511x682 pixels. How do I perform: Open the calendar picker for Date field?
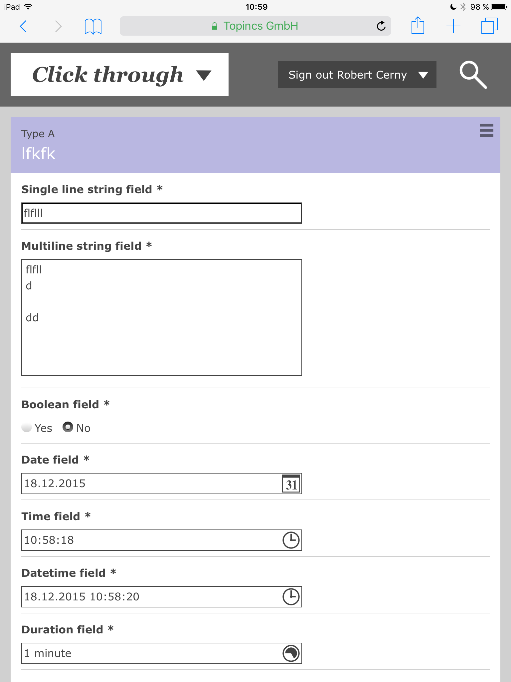291,484
